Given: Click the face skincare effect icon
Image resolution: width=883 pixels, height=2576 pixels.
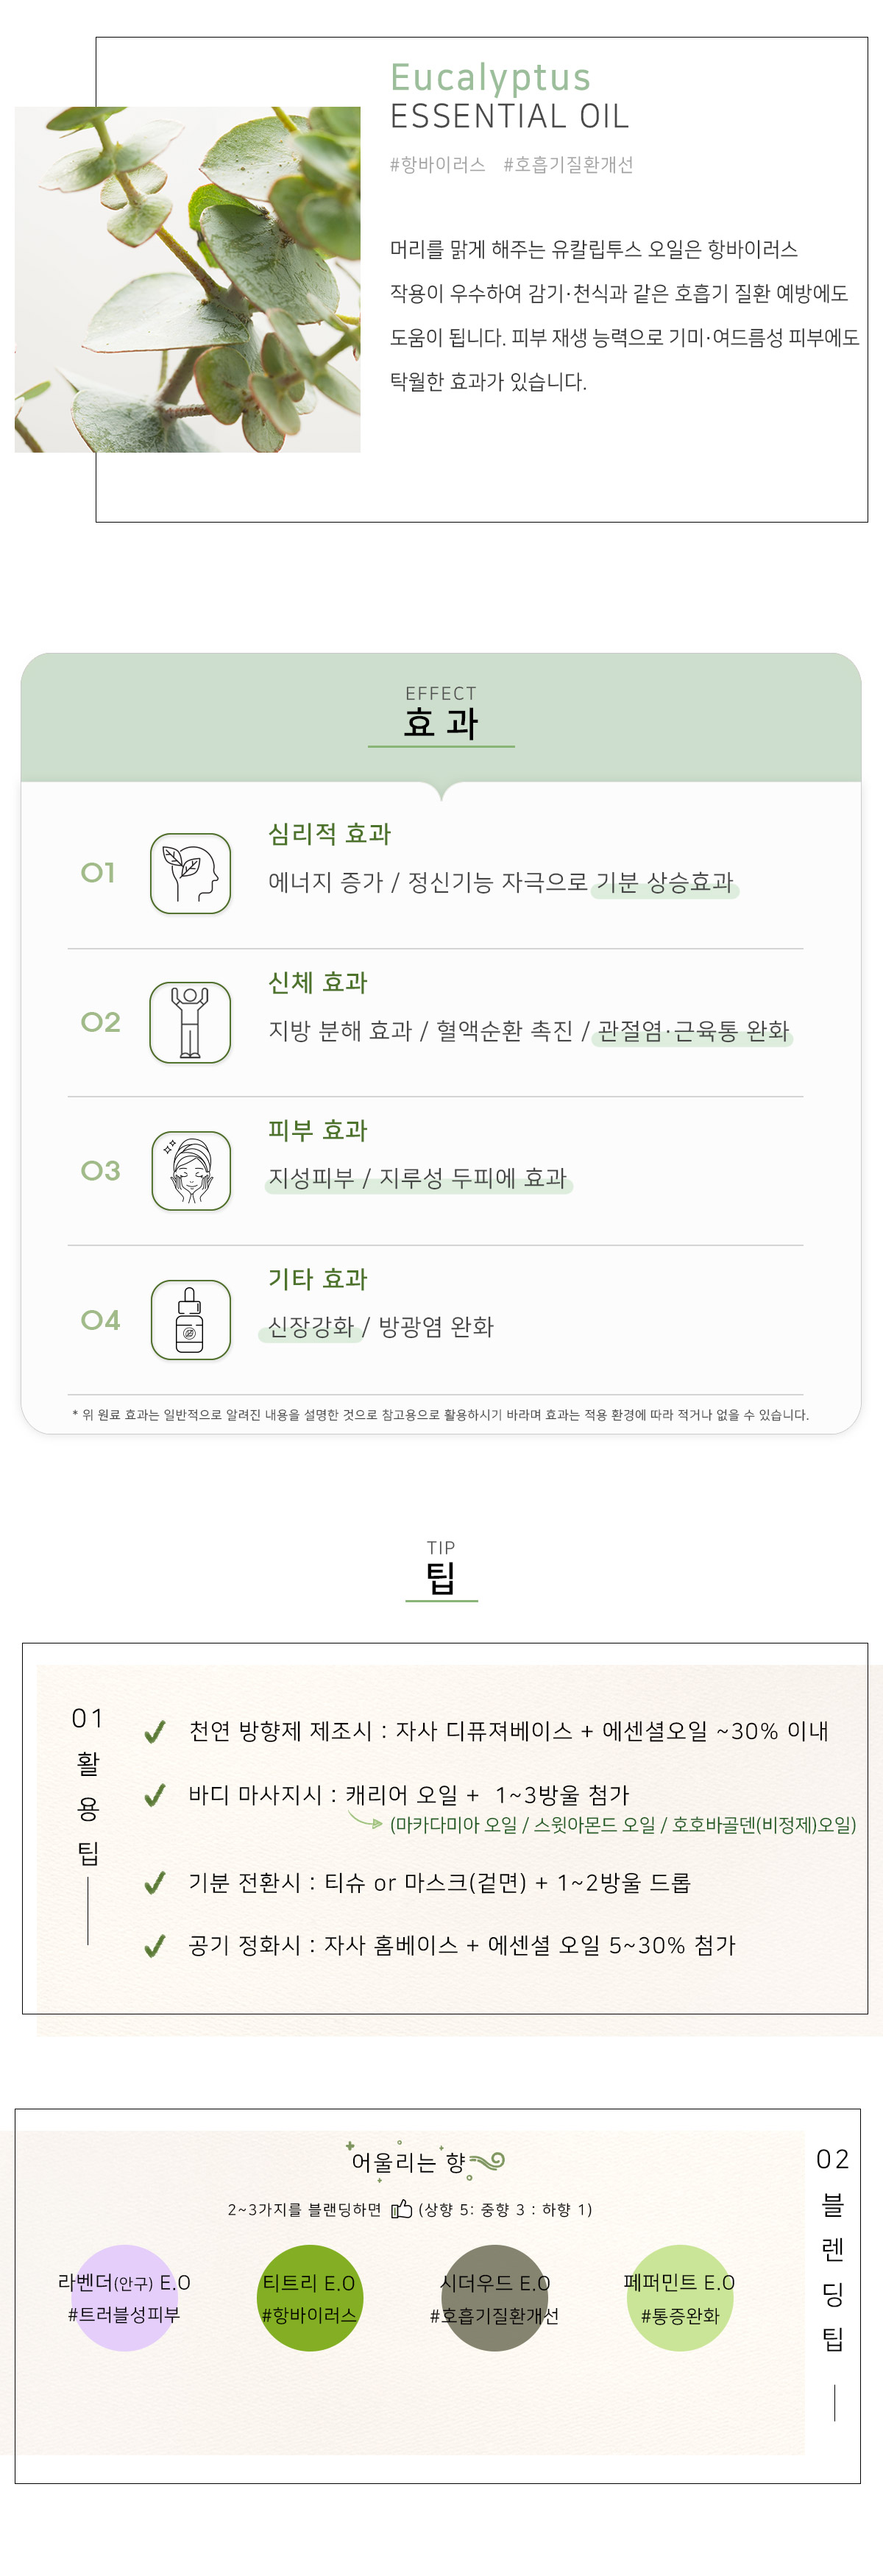Looking at the screenshot, I should [x=191, y=1170].
